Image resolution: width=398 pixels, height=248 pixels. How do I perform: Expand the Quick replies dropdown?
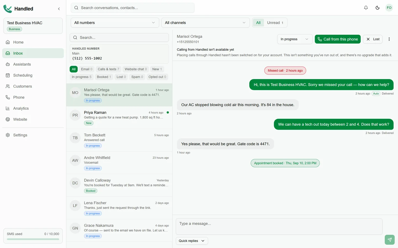pyautogui.click(x=192, y=241)
